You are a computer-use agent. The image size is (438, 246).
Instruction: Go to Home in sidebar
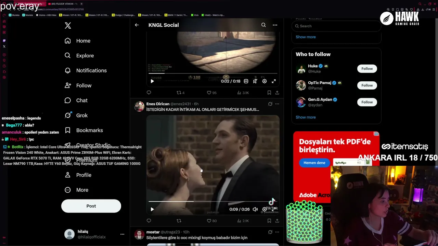click(x=77, y=41)
